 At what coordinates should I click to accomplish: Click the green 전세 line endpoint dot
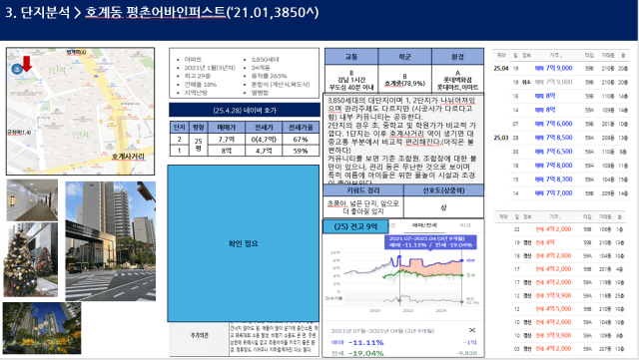click(x=461, y=275)
